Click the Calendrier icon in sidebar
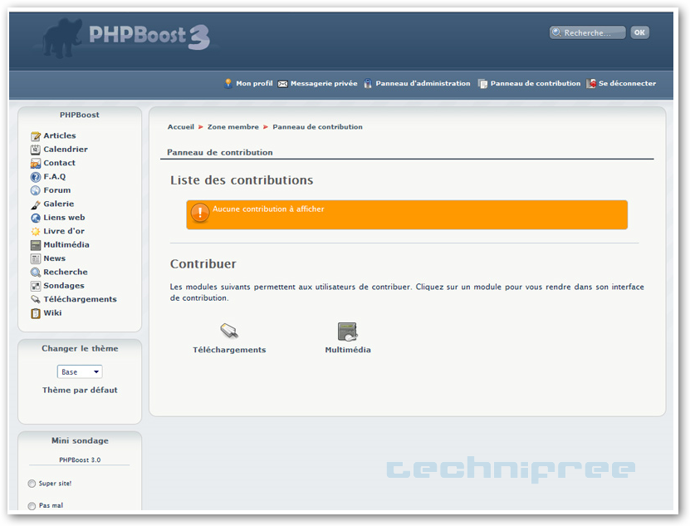This screenshot has width=690, height=526. [36, 150]
